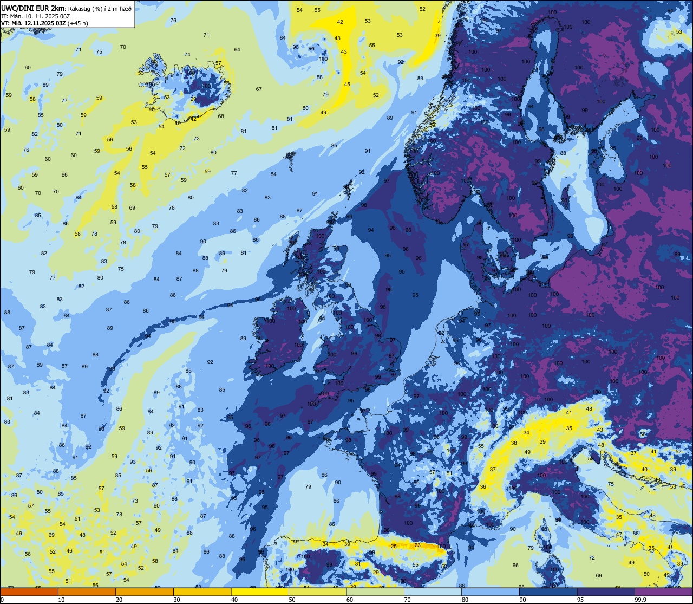The image size is (693, 604).
Task: Click the 90–95 dark blue legend swatch
Action: coord(548,592)
